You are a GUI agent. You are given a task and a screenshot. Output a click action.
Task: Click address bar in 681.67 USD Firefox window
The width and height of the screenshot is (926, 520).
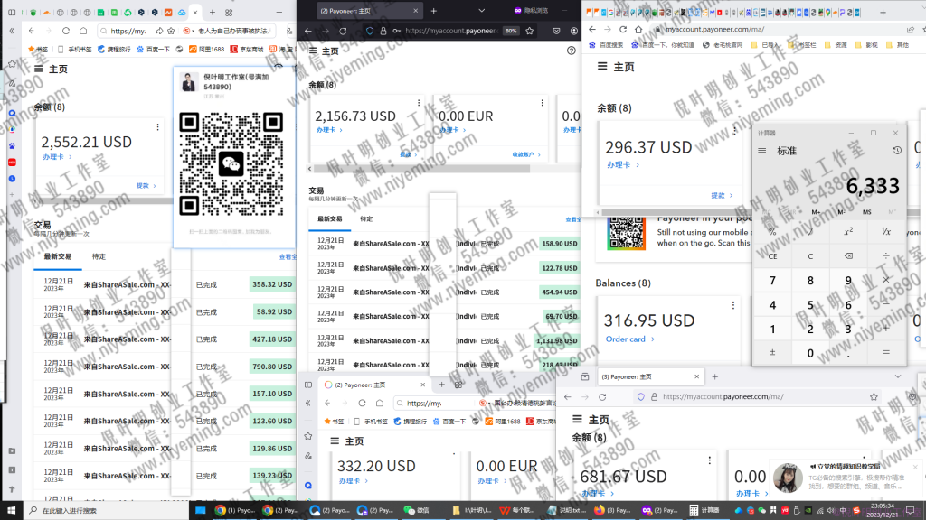(756, 397)
